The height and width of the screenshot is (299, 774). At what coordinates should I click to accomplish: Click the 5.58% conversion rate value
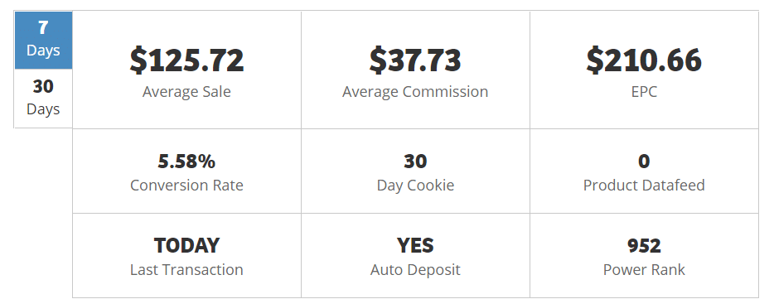click(186, 162)
